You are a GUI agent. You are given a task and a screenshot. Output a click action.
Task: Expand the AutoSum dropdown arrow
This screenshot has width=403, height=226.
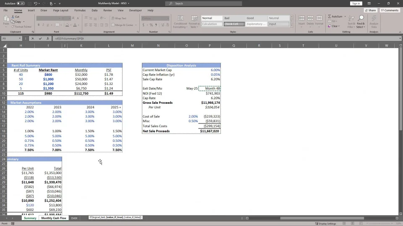point(345,16)
